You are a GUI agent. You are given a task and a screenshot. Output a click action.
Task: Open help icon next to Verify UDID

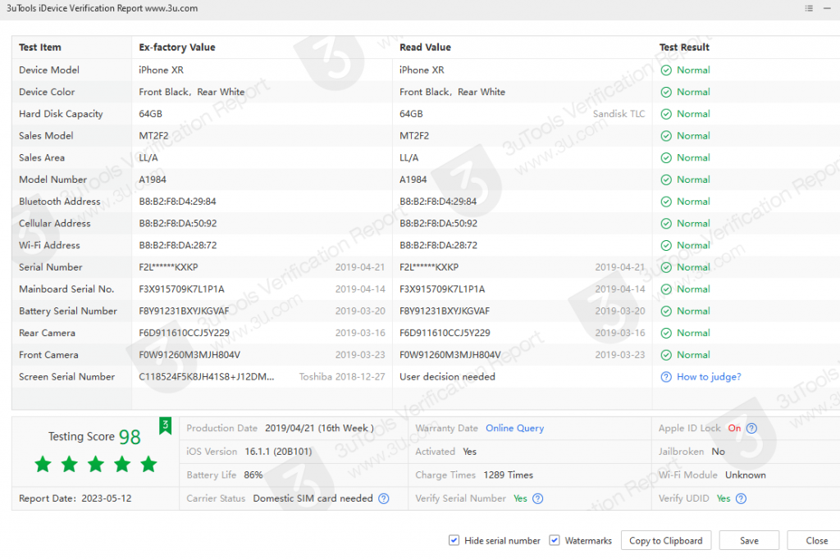point(741,498)
